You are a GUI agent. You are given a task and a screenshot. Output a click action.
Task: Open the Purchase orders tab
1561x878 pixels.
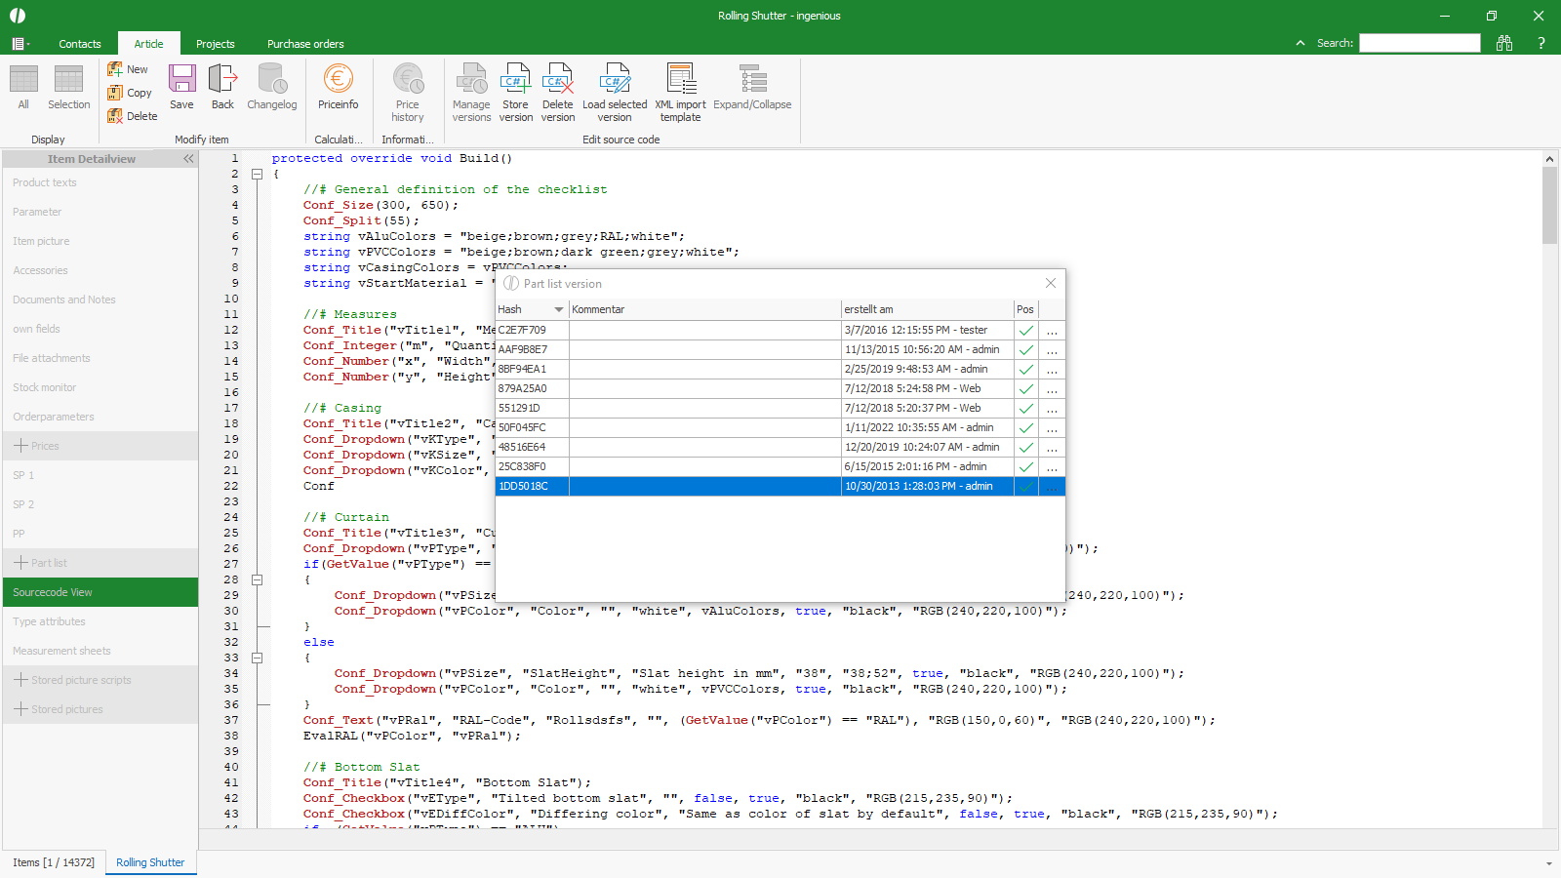pyautogui.click(x=305, y=44)
